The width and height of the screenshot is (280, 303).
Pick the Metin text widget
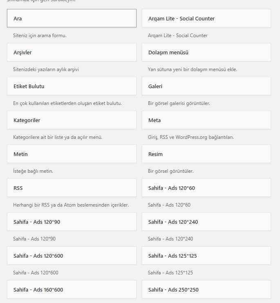72,154
